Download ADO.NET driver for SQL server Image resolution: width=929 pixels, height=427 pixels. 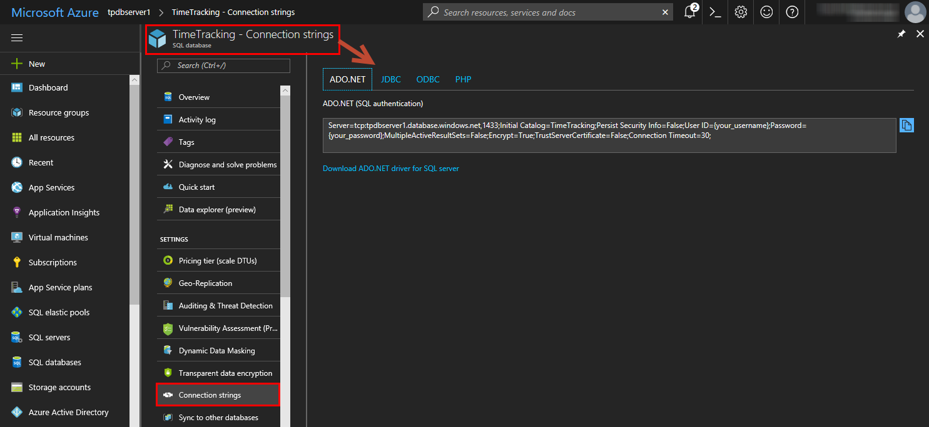pyautogui.click(x=391, y=169)
